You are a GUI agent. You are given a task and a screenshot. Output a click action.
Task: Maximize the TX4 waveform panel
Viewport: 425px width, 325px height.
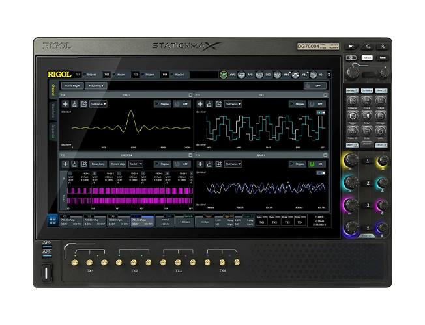point(325,155)
